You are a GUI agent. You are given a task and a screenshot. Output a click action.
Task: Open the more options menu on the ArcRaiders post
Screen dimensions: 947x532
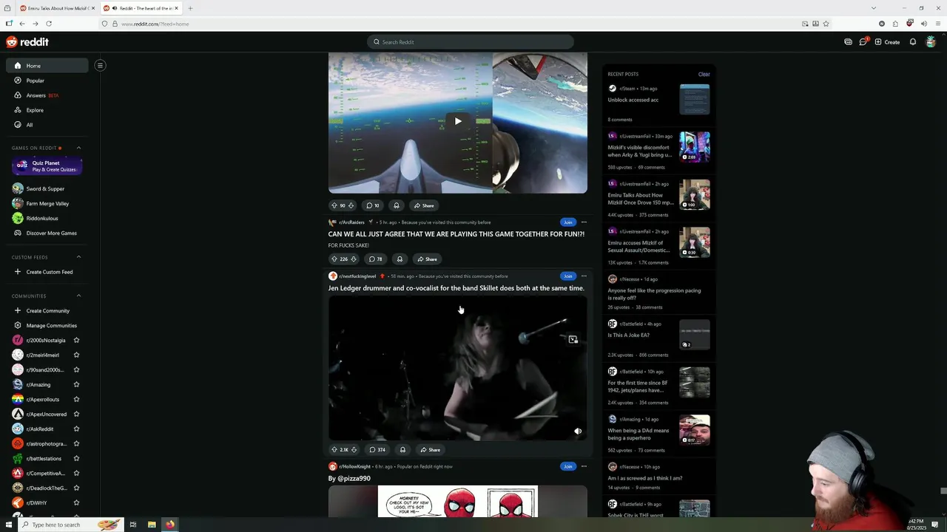[x=584, y=222]
